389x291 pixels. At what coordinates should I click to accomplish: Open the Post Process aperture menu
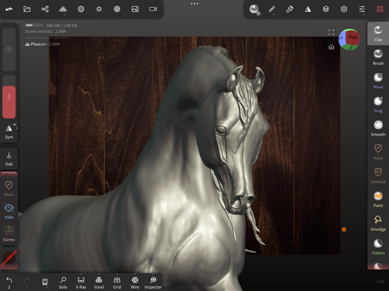coord(117,9)
